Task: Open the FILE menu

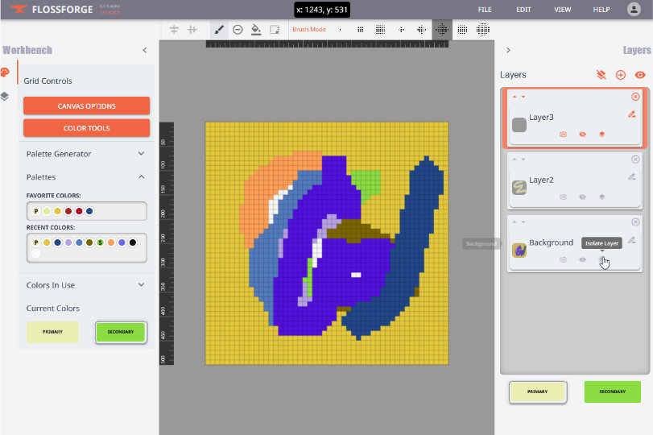Action: coord(485,10)
